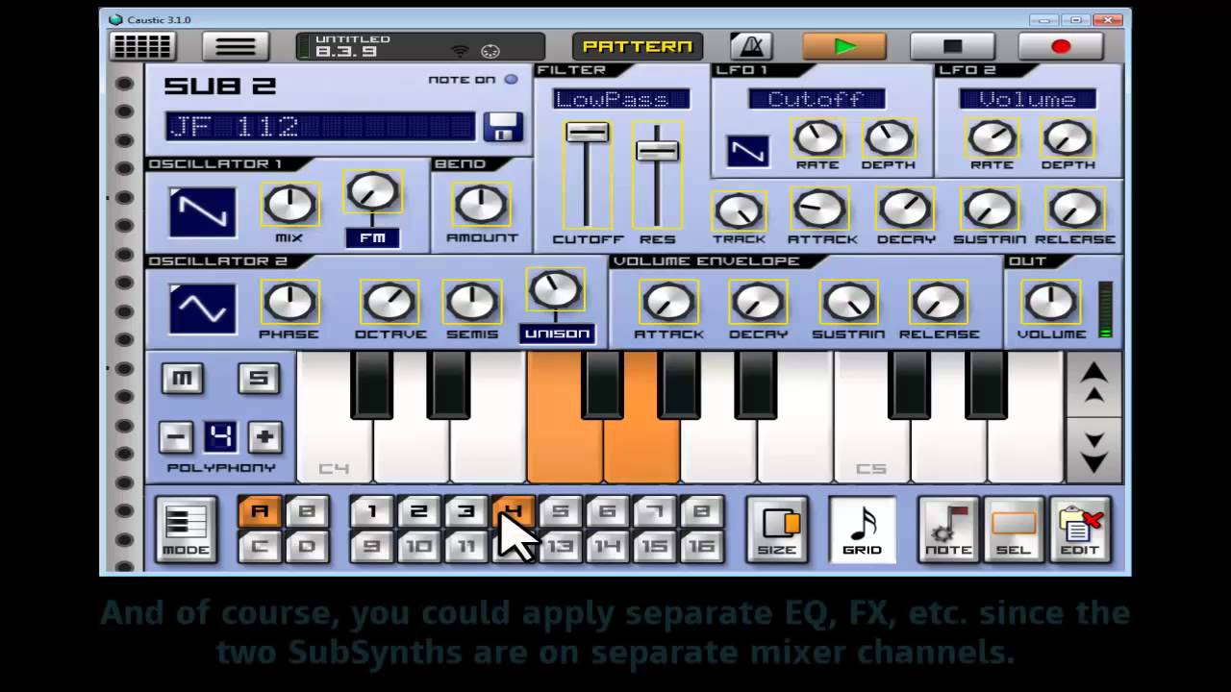Switch the PATTERN/song mode button
1231x692 pixels.
[x=638, y=46]
